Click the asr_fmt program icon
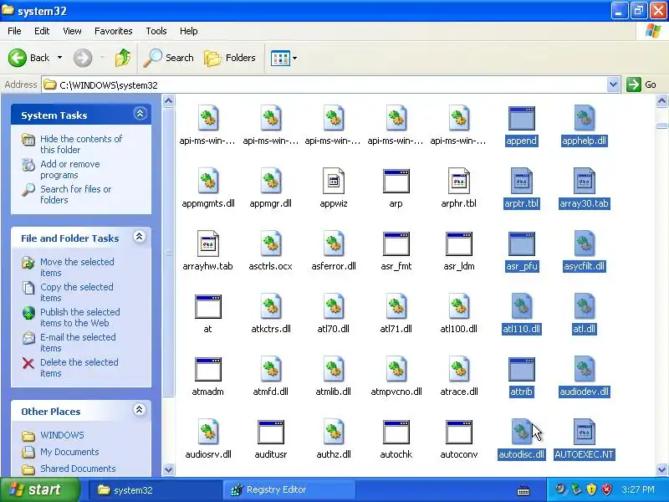This screenshot has height=502, width=669. coord(396,243)
